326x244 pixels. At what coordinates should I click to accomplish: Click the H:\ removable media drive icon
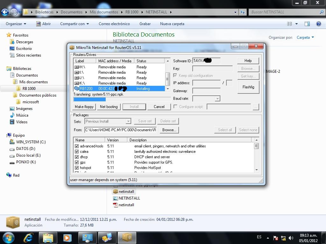pos(76,67)
